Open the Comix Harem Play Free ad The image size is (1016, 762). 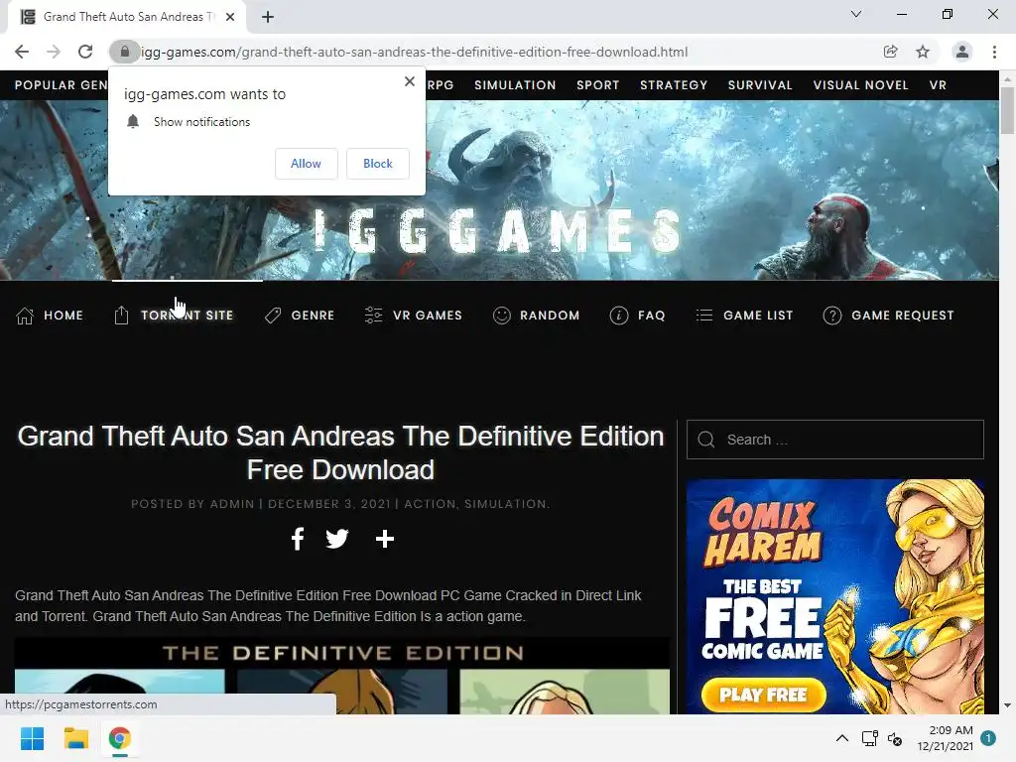coord(763,695)
